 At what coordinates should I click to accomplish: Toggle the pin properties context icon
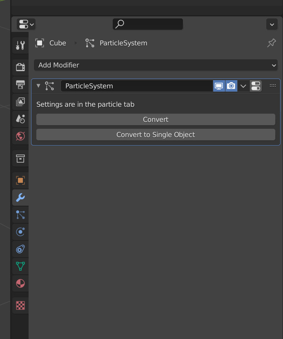[271, 43]
